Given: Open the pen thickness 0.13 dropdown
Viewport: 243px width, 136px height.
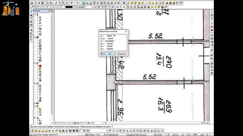Looking at the screenshot, I should tap(46, 7).
